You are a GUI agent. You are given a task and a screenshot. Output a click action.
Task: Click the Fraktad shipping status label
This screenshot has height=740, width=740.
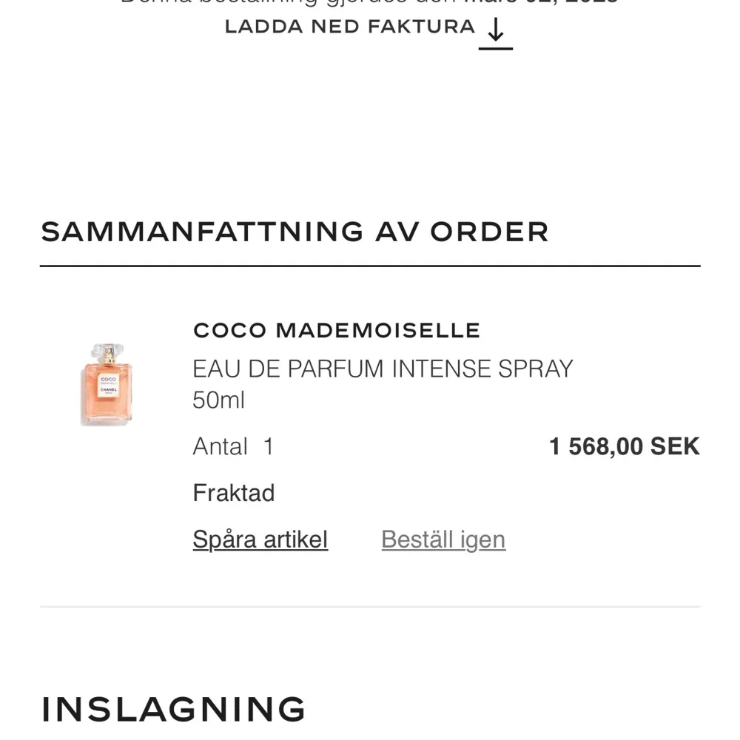tap(233, 492)
